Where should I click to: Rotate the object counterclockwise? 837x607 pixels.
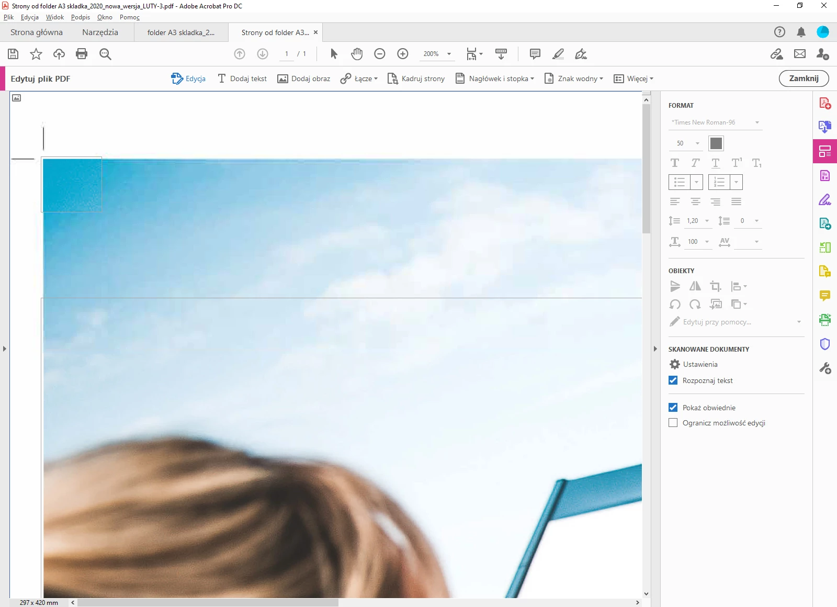[x=675, y=304]
